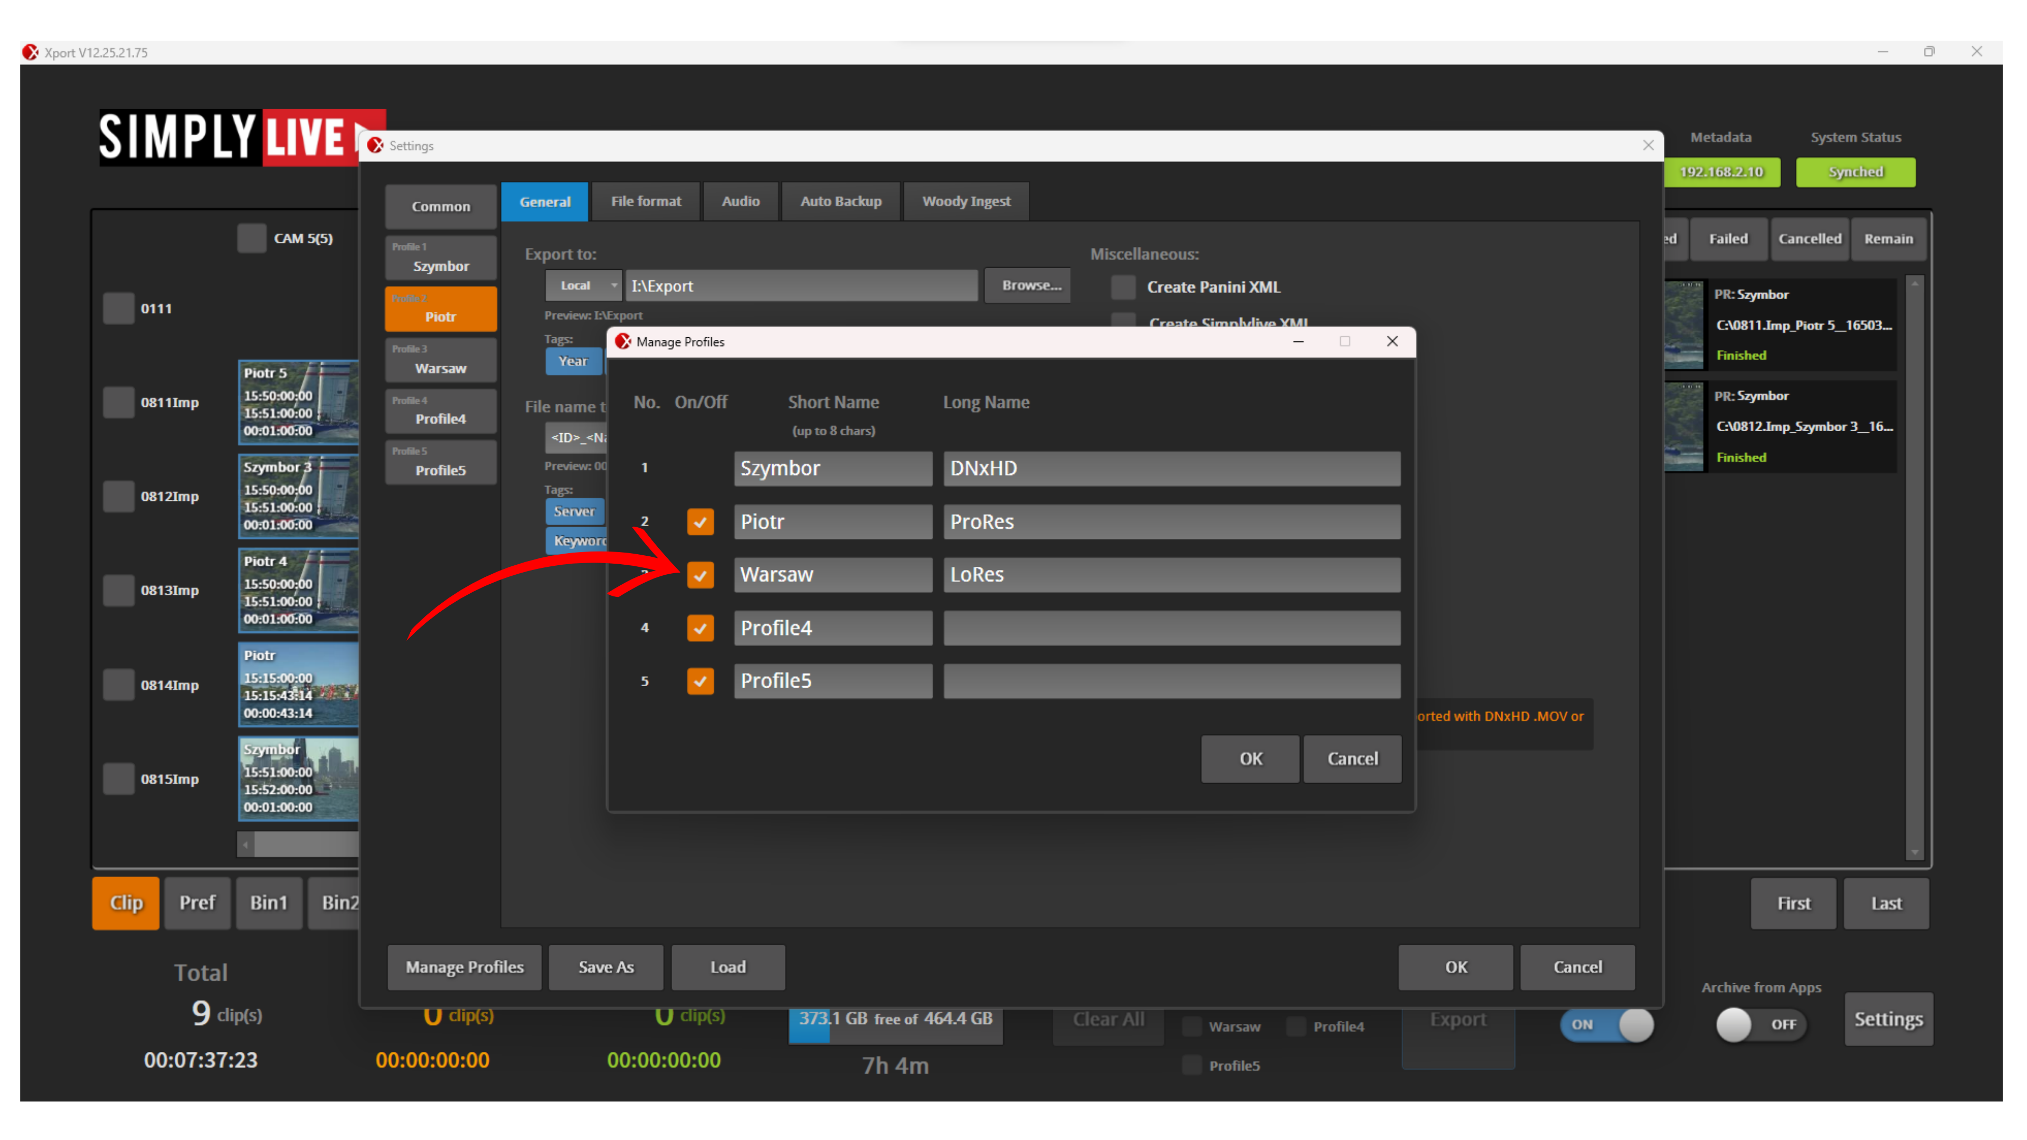
Task: Switch to the File format tab
Action: coord(646,202)
